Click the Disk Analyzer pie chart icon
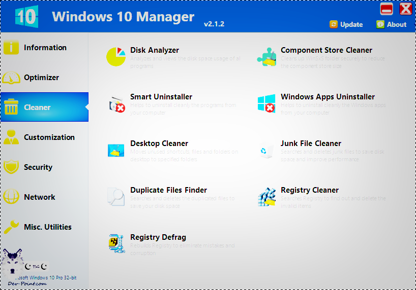416x290 pixels. click(x=116, y=56)
